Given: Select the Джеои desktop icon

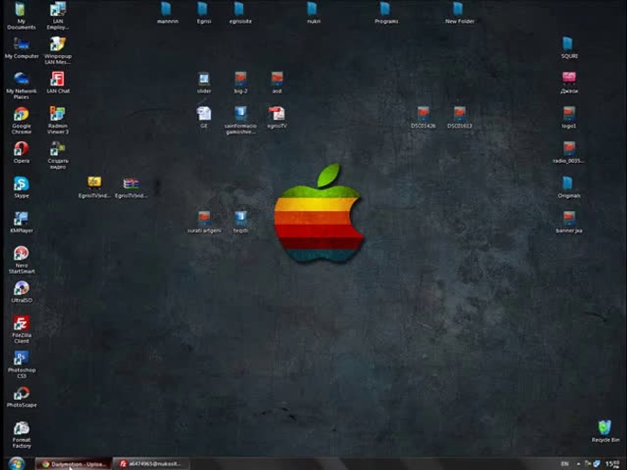Looking at the screenshot, I should tap(569, 82).
